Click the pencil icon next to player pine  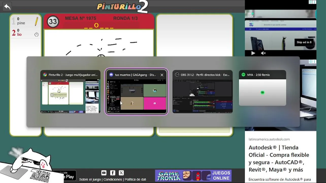coord(37,21)
